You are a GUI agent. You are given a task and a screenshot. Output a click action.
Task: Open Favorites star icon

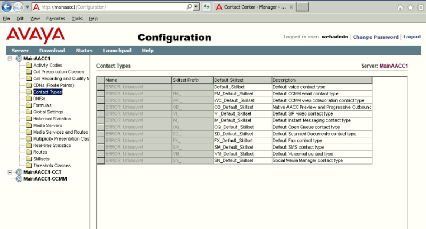[x=410, y=7]
